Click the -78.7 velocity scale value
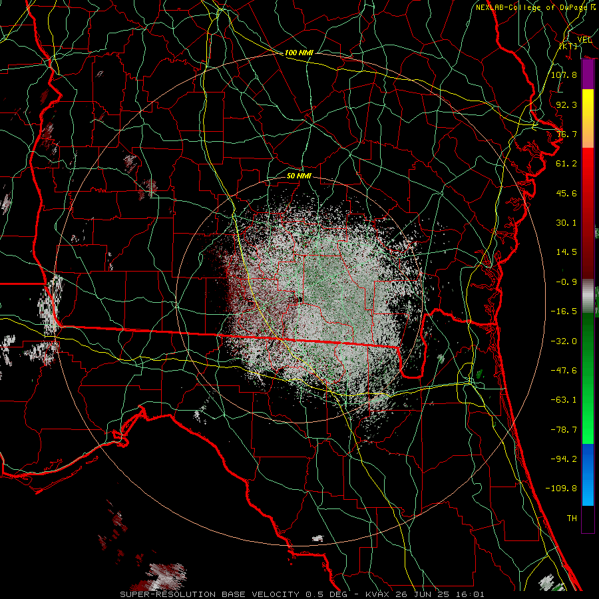The width and height of the screenshot is (599, 599). (x=564, y=430)
